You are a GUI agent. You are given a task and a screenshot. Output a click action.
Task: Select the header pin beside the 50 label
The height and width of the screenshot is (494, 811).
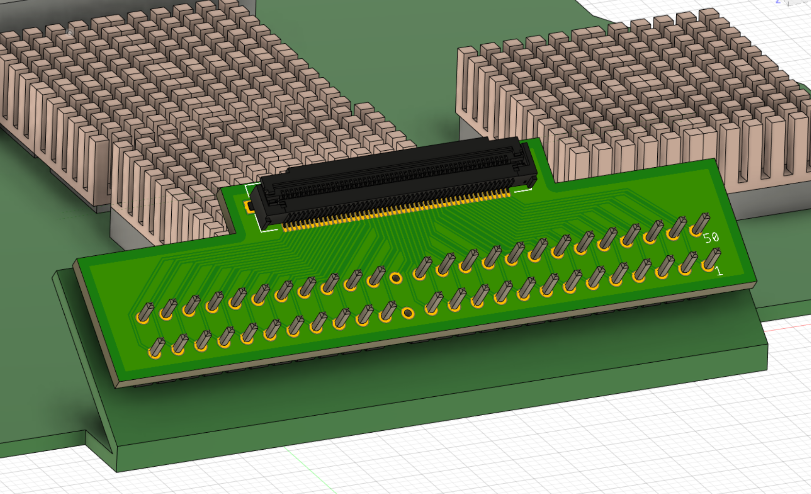(x=700, y=225)
